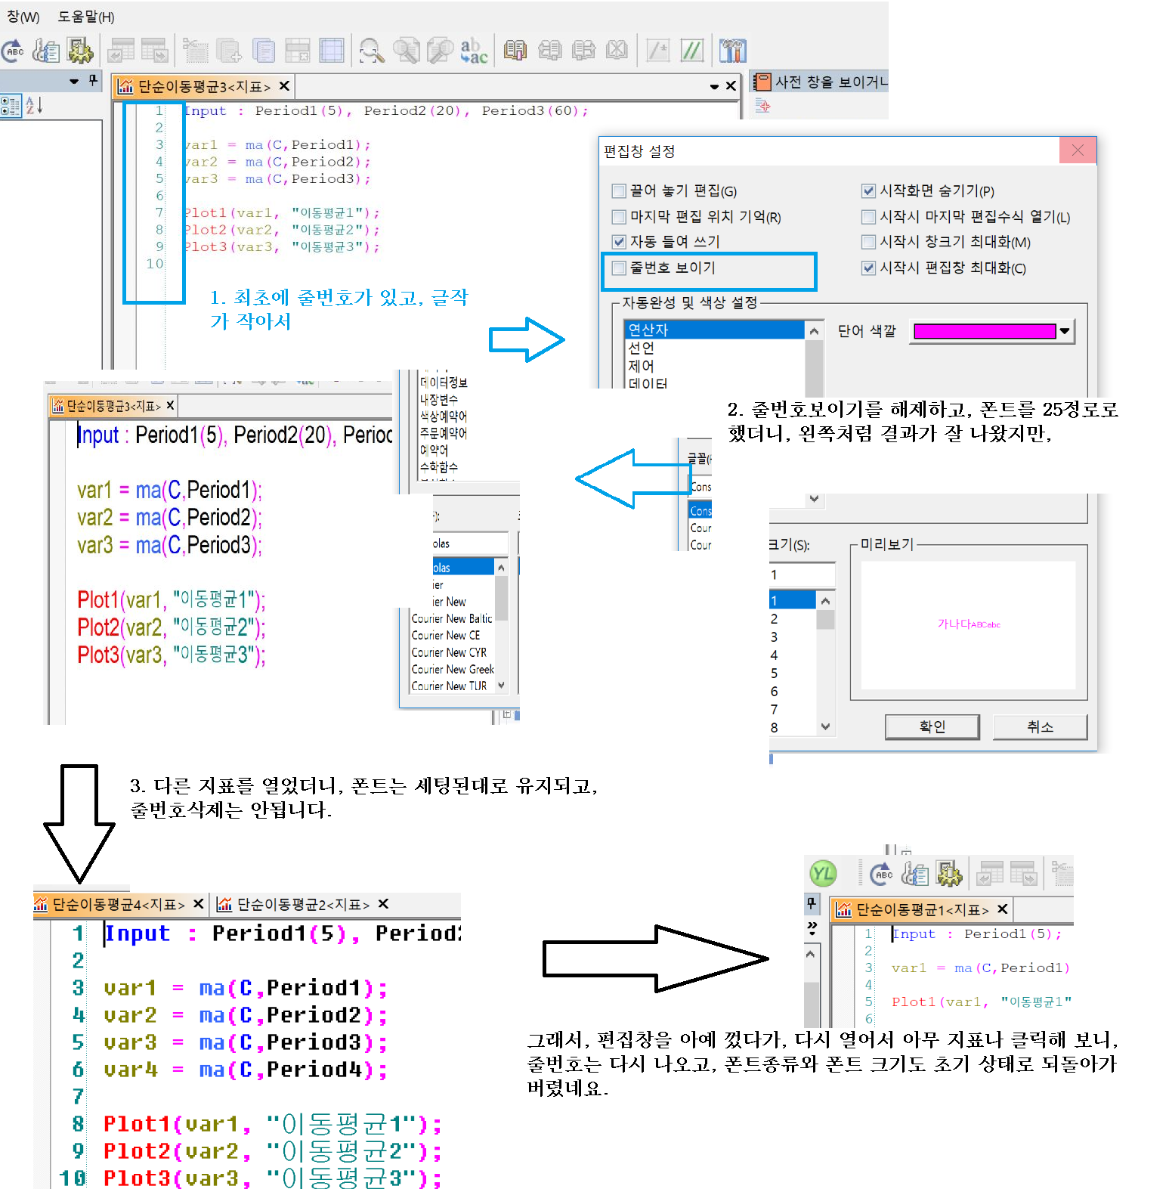Image resolution: width=1169 pixels, height=1189 pixels.
Task: Click the ABC verify icon in toolbar
Action: 13,51
